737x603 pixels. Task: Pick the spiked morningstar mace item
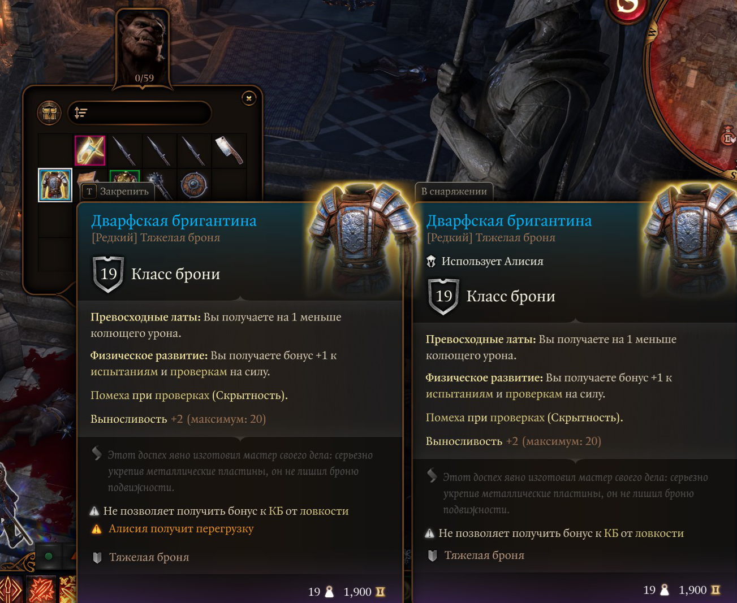(x=161, y=185)
